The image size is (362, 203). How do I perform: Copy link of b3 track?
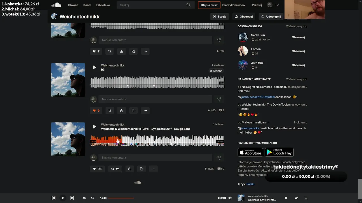pos(133,111)
